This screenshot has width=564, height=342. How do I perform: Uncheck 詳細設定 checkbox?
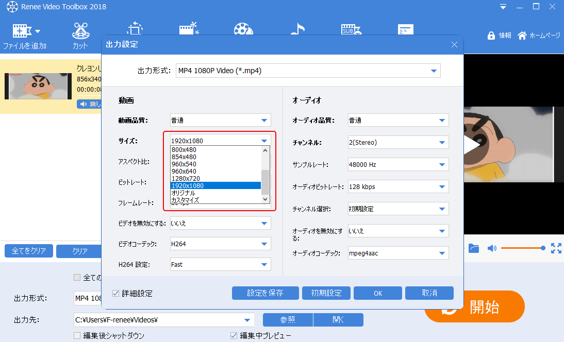(x=116, y=294)
